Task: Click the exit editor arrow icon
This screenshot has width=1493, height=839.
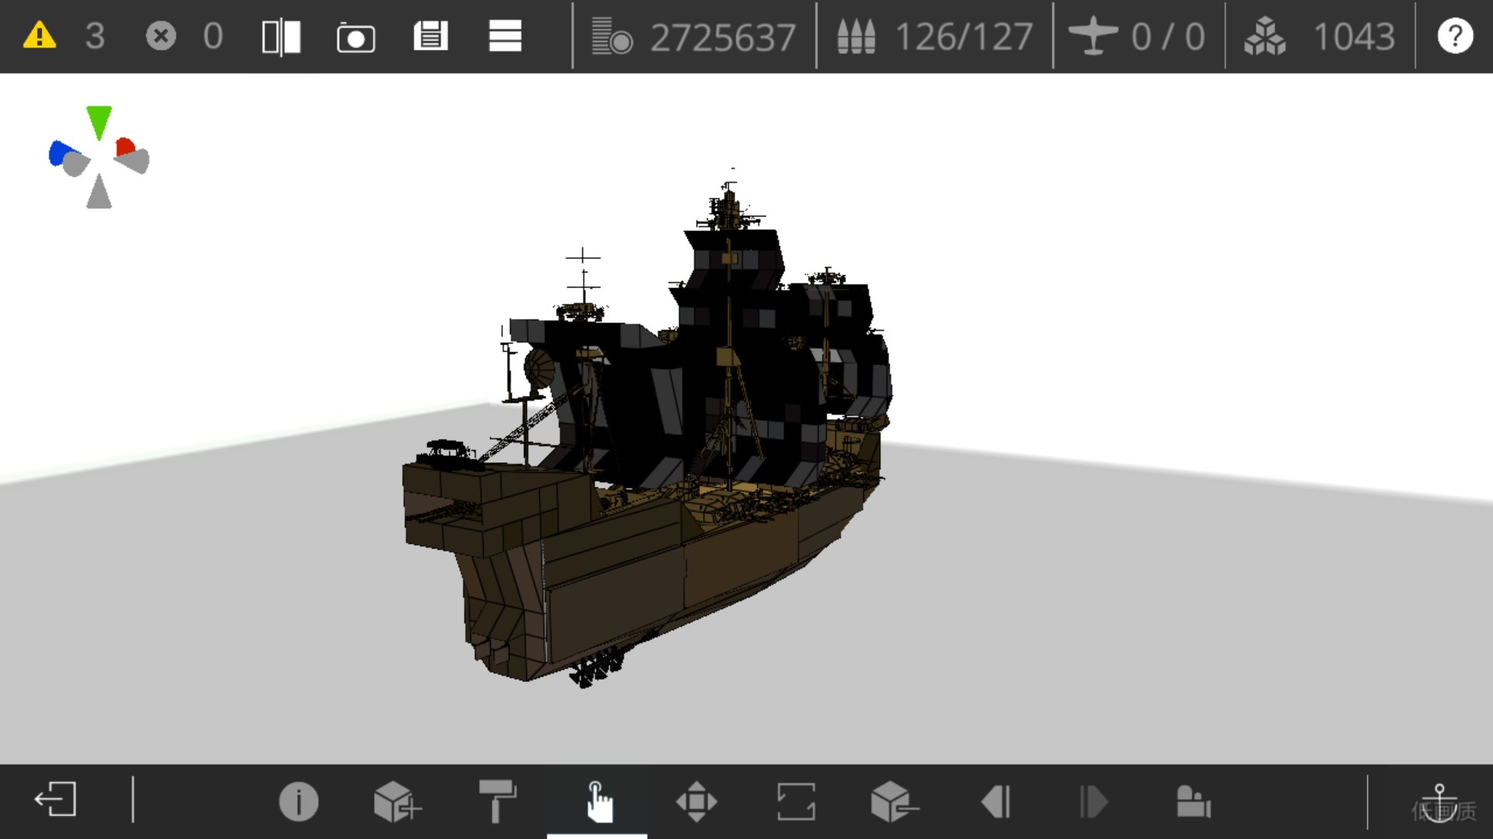Action: pyautogui.click(x=55, y=799)
